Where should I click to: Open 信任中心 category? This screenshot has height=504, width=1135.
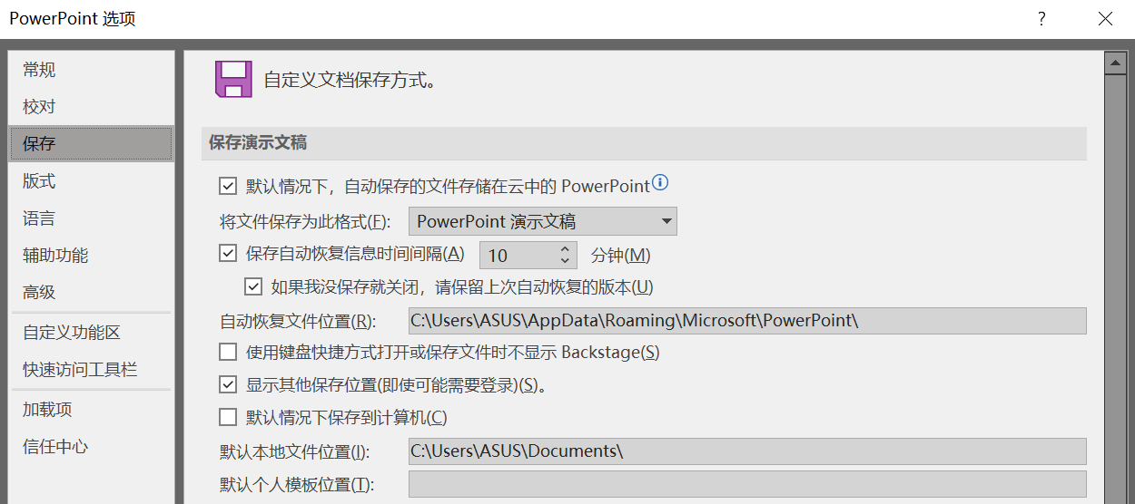click(x=92, y=447)
